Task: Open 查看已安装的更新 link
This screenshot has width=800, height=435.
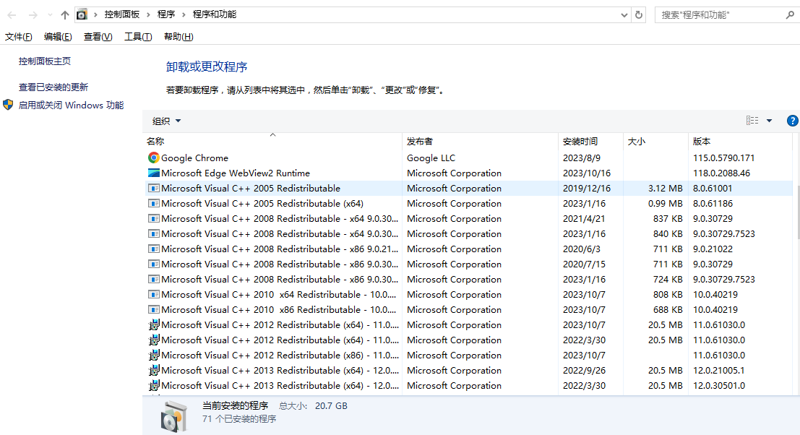Action: [53, 87]
